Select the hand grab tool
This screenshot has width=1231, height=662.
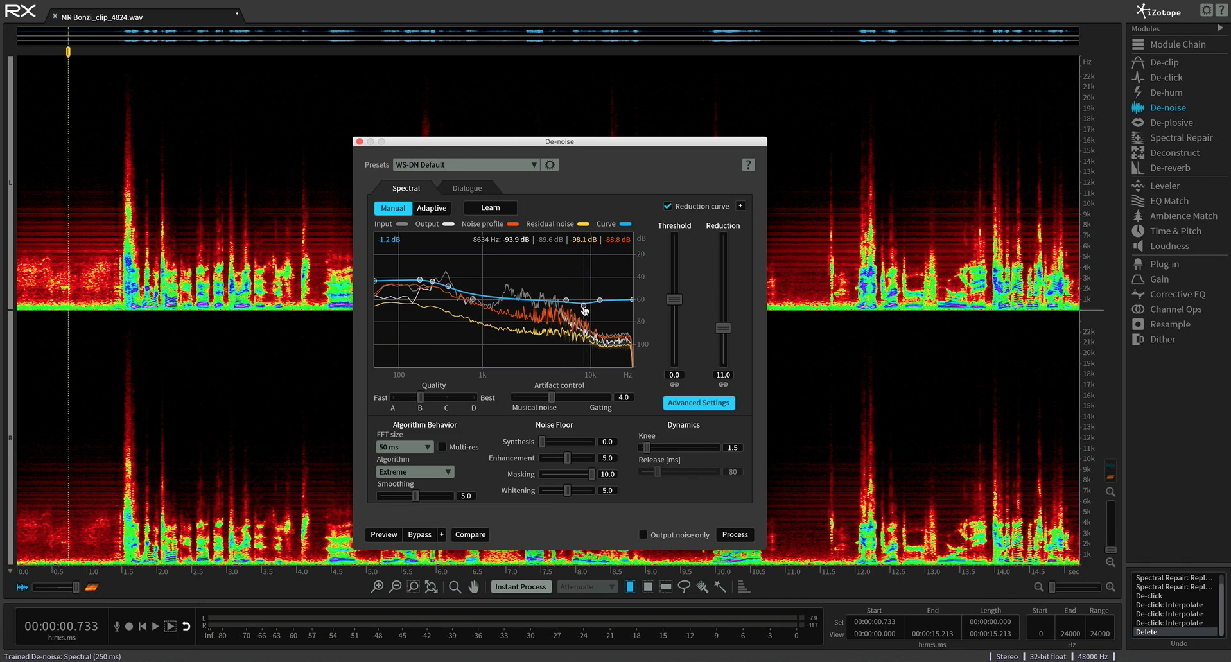474,587
